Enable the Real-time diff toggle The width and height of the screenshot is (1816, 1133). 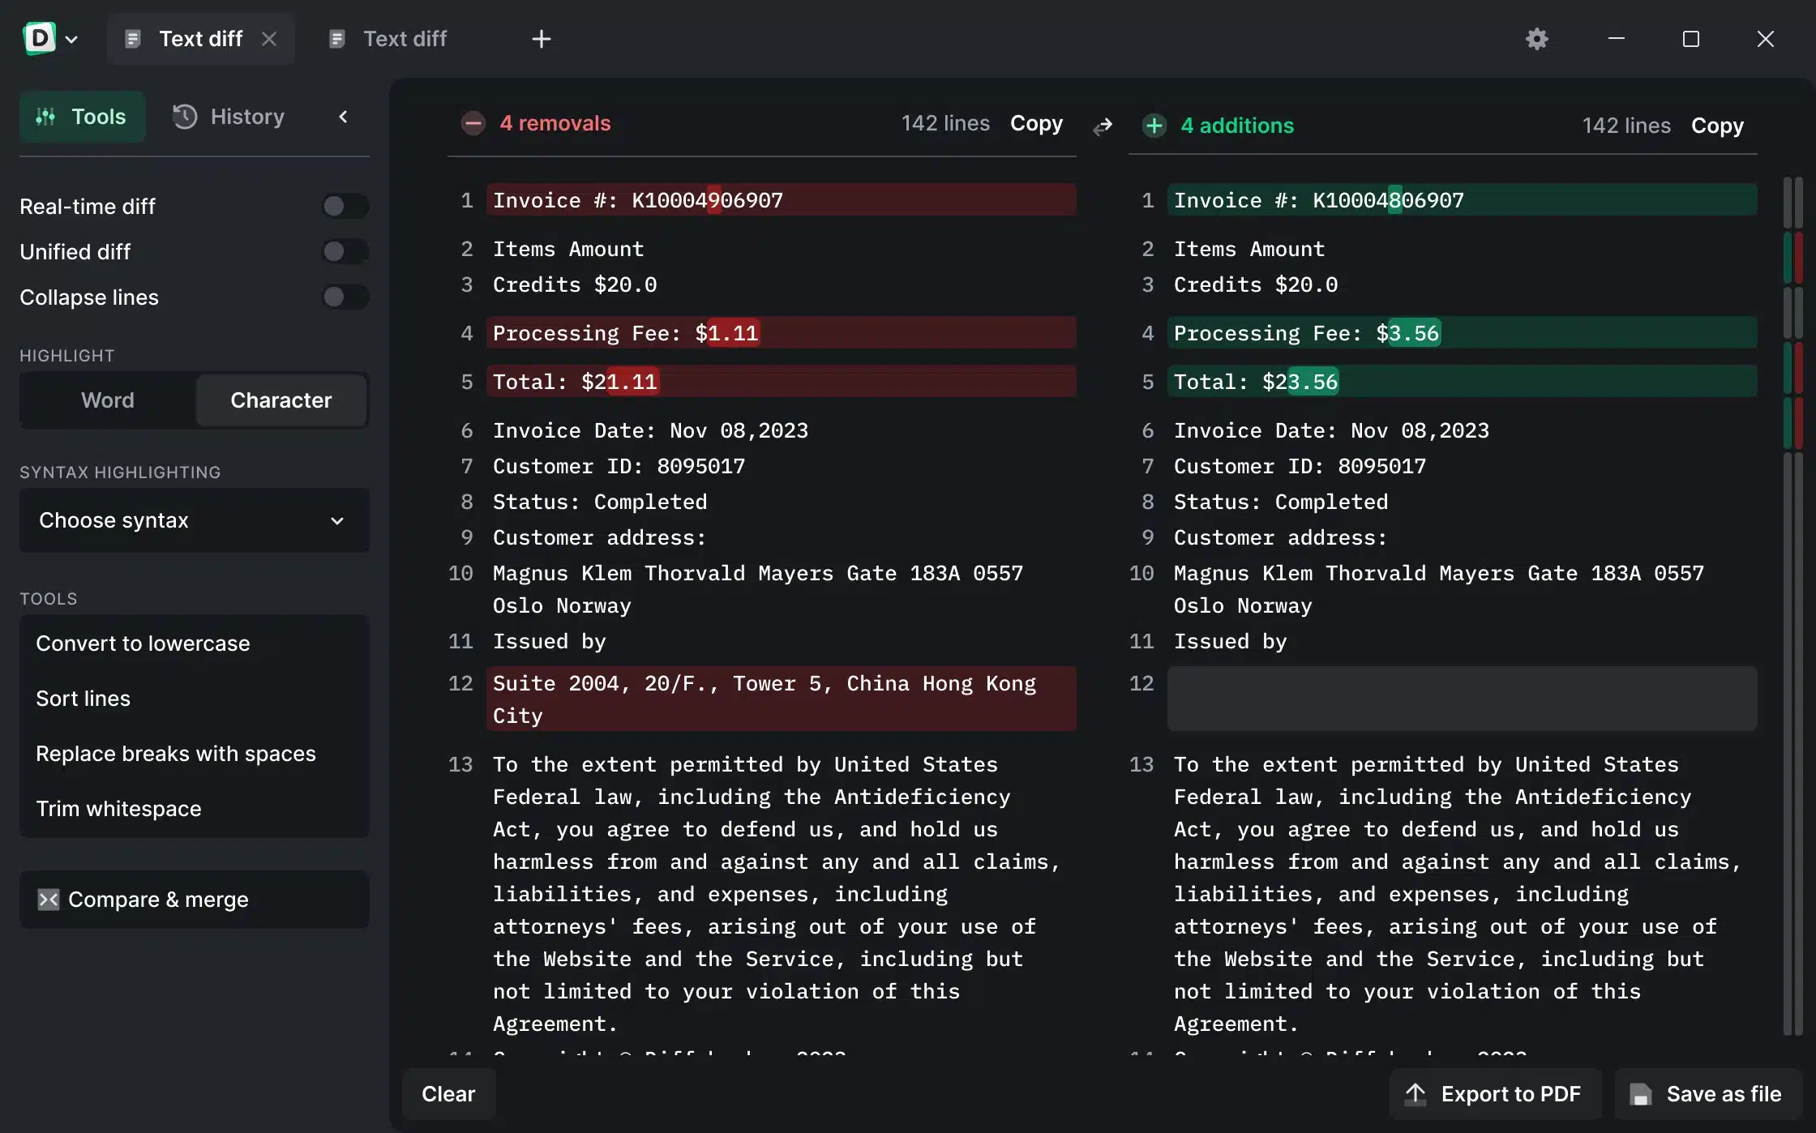coord(345,206)
